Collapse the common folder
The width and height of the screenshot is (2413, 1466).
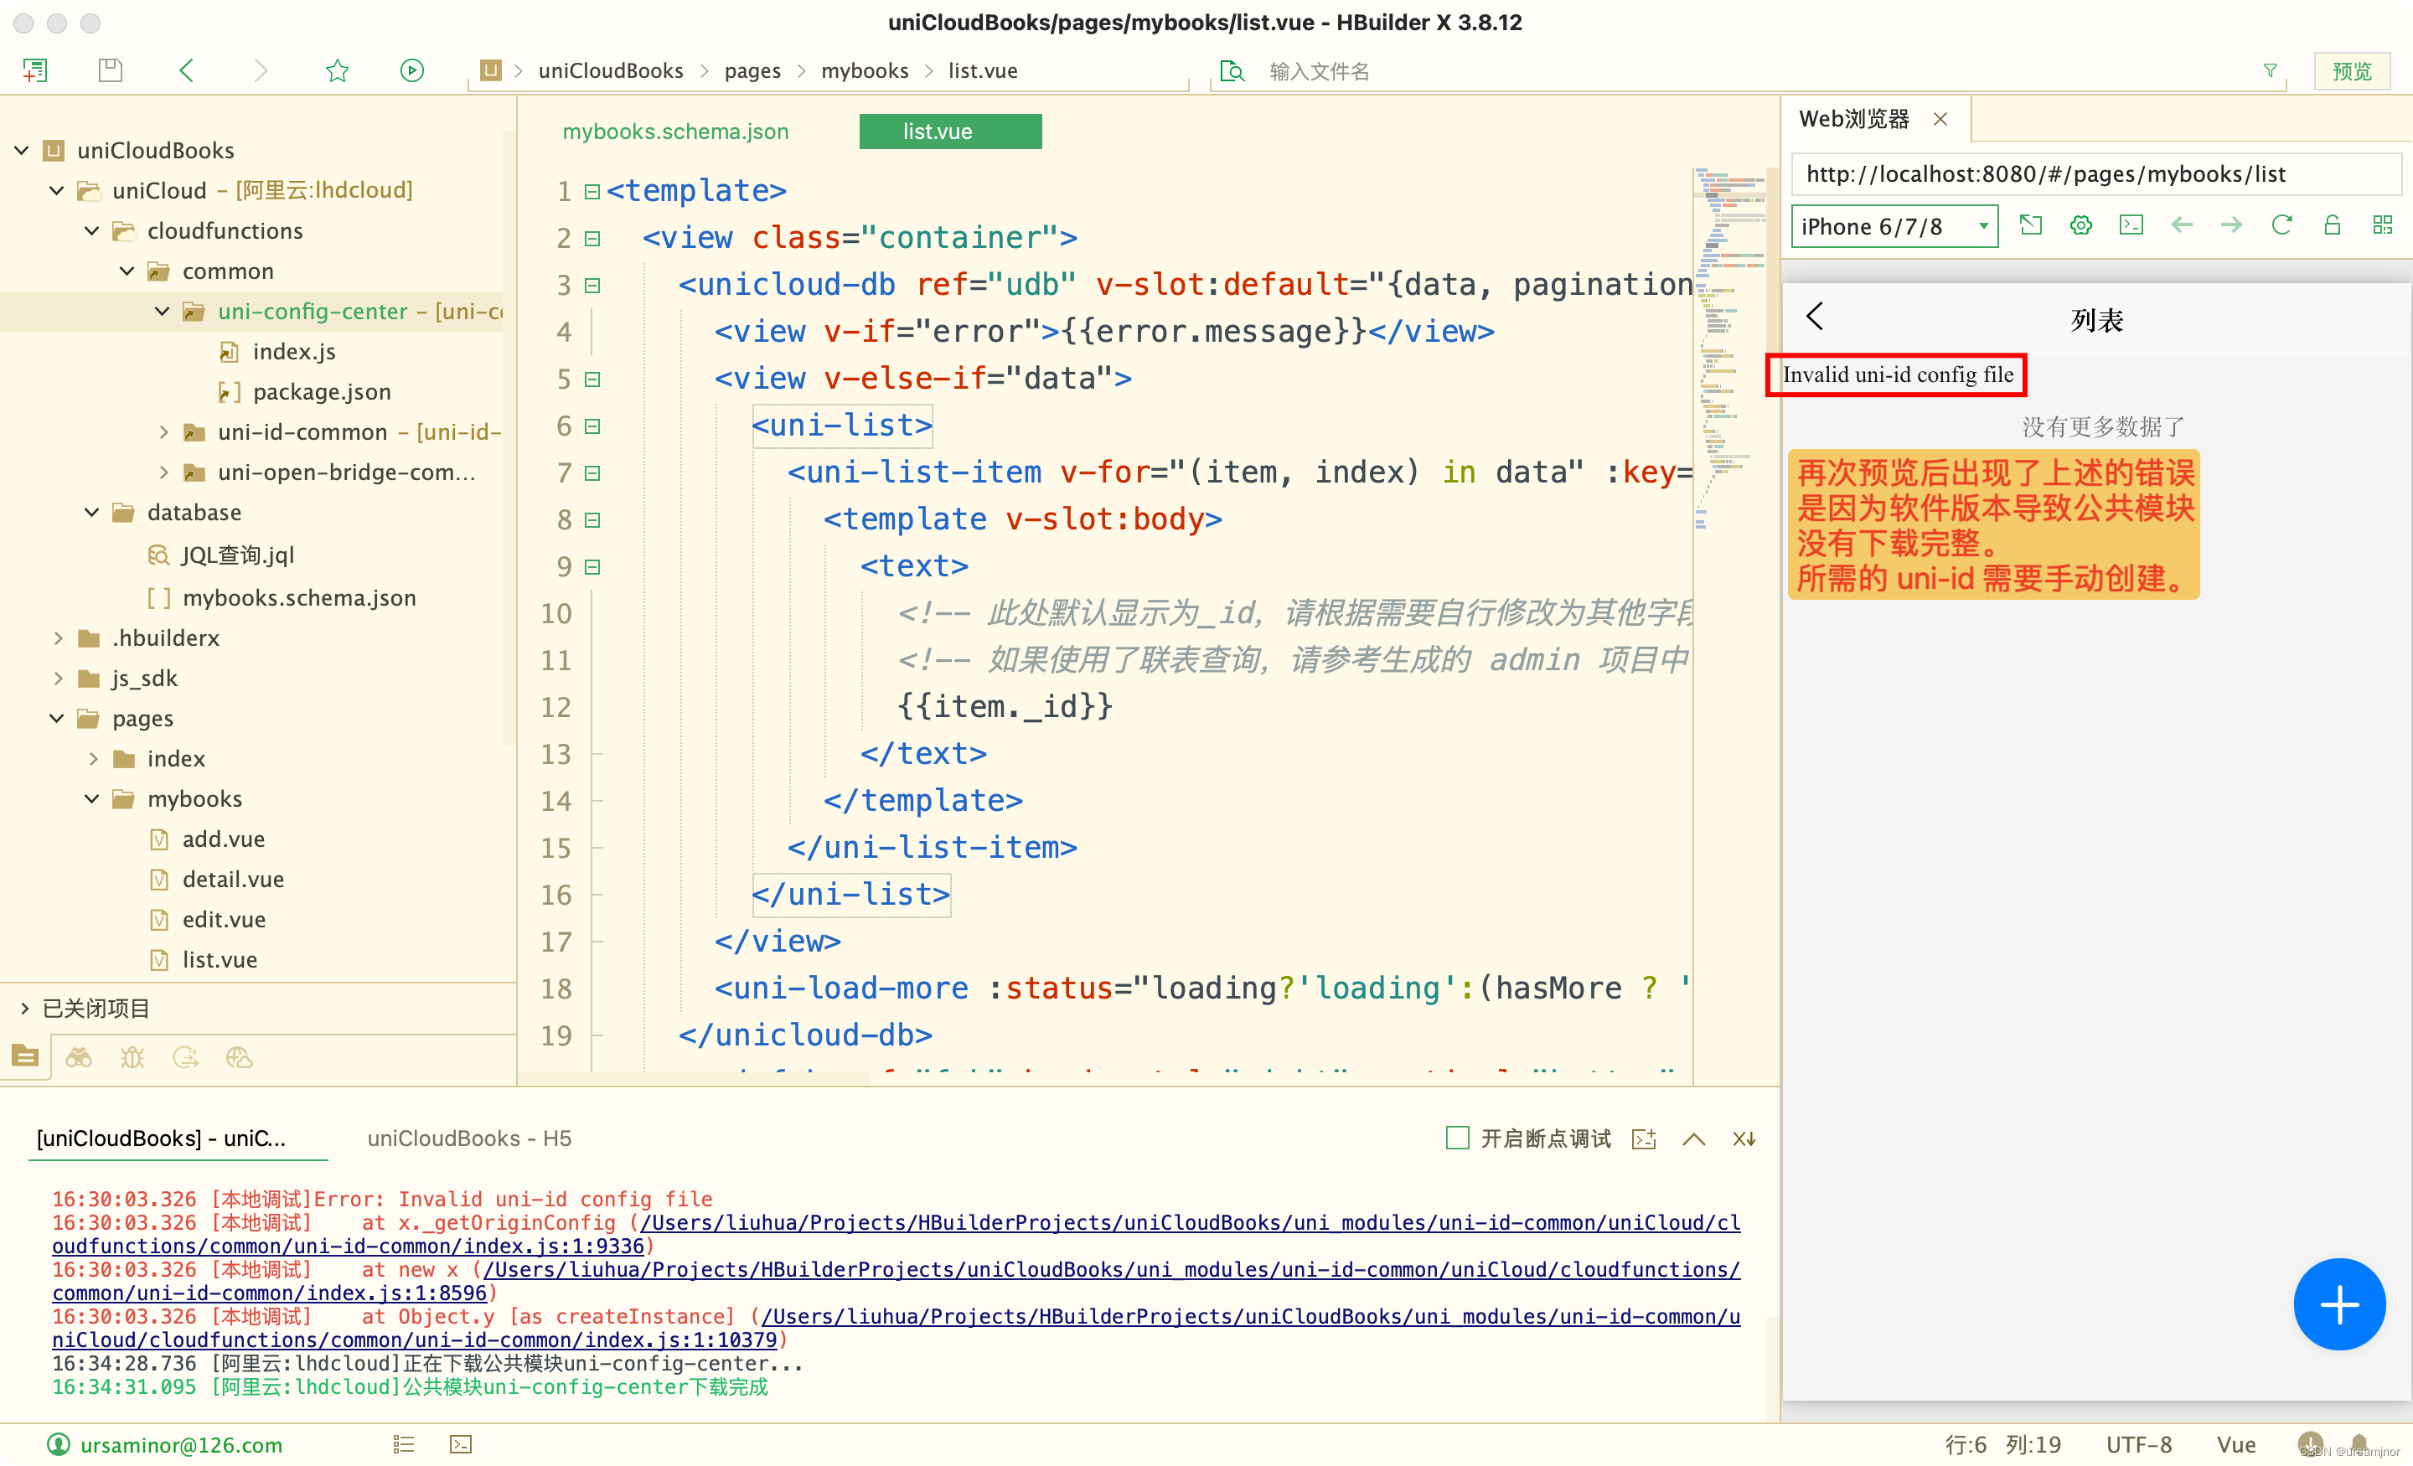127,271
